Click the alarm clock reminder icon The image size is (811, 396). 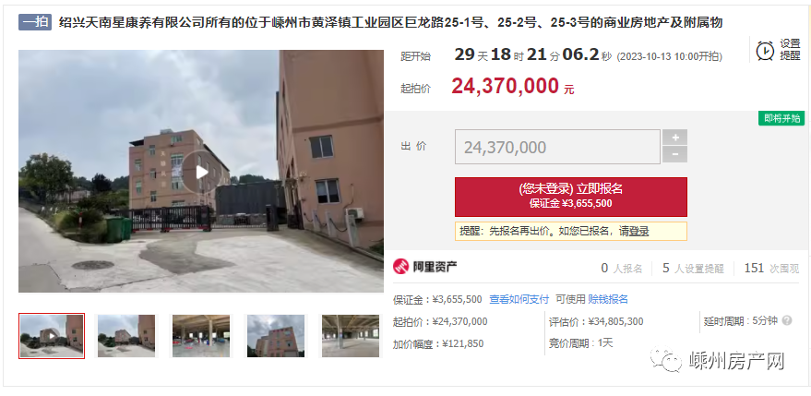click(x=765, y=51)
